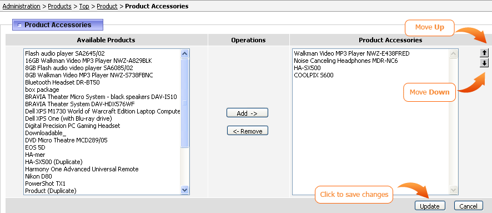Select Dell XPS M1730 World of Warcraft Edition

[x=102, y=111]
